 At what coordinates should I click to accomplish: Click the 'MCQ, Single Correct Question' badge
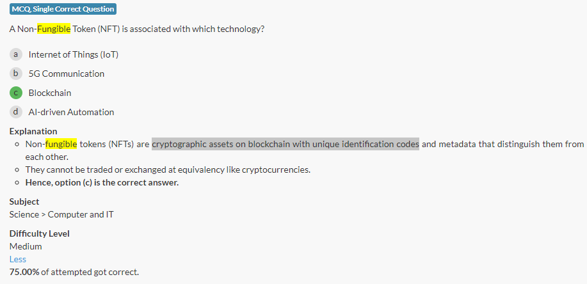tap(63, 9)
